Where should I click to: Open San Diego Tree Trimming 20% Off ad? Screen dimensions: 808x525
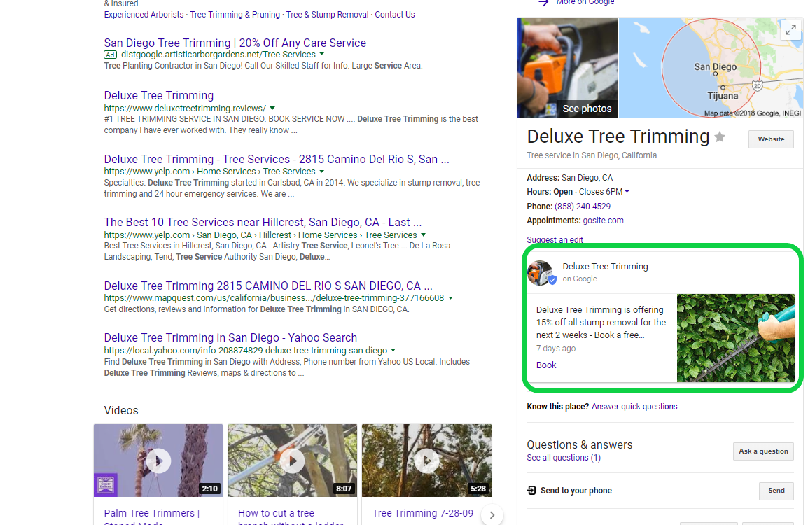click(235, 43)
